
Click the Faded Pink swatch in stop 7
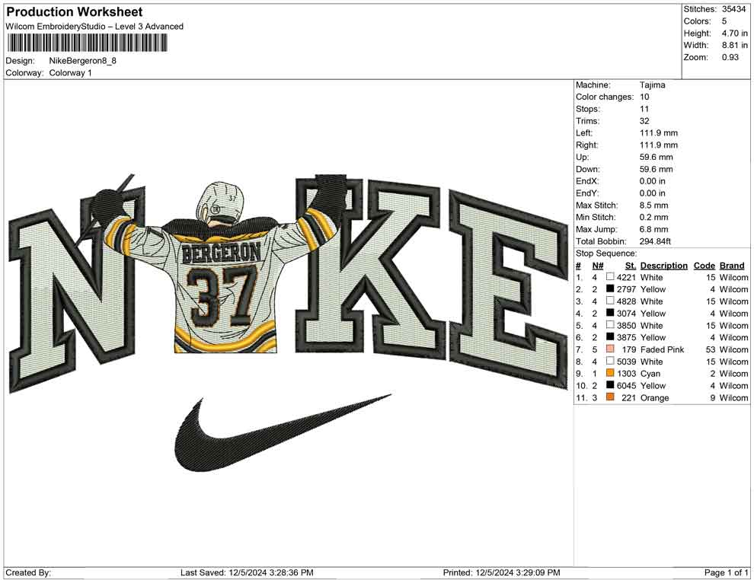point(609,349)
